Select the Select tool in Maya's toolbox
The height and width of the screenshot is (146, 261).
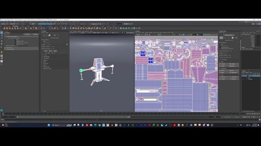(2, 33)
